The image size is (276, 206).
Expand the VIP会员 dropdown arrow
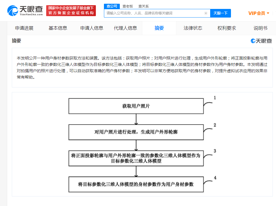268,13
